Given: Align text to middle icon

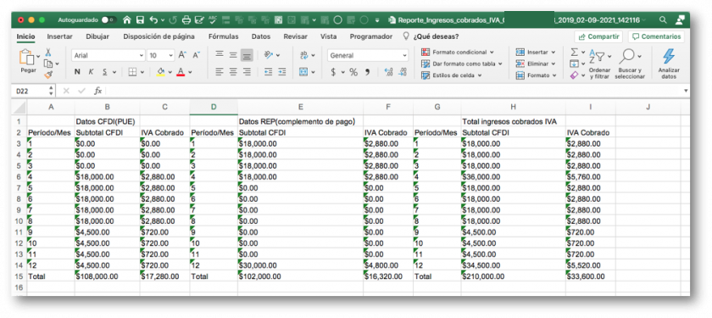Looking at the screenshot, I should coord(233,55).
